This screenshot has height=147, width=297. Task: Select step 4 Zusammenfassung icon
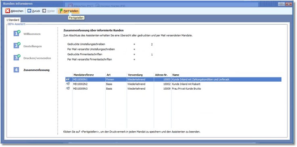pos(16,70)
